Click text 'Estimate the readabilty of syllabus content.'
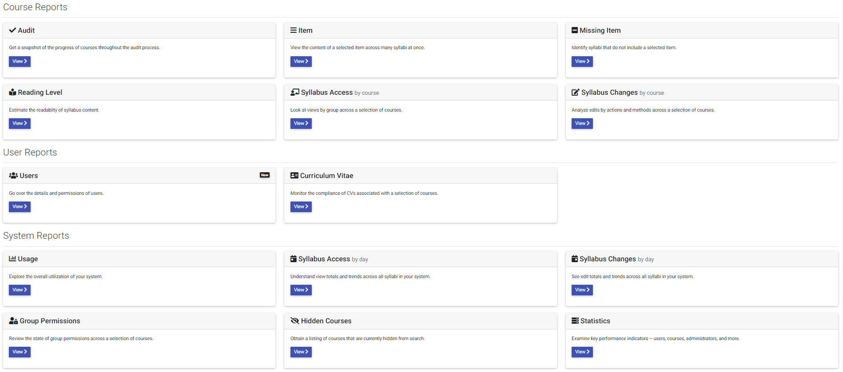Image resolution: width=843 pixels, height=372 pixels. [54, 110]
